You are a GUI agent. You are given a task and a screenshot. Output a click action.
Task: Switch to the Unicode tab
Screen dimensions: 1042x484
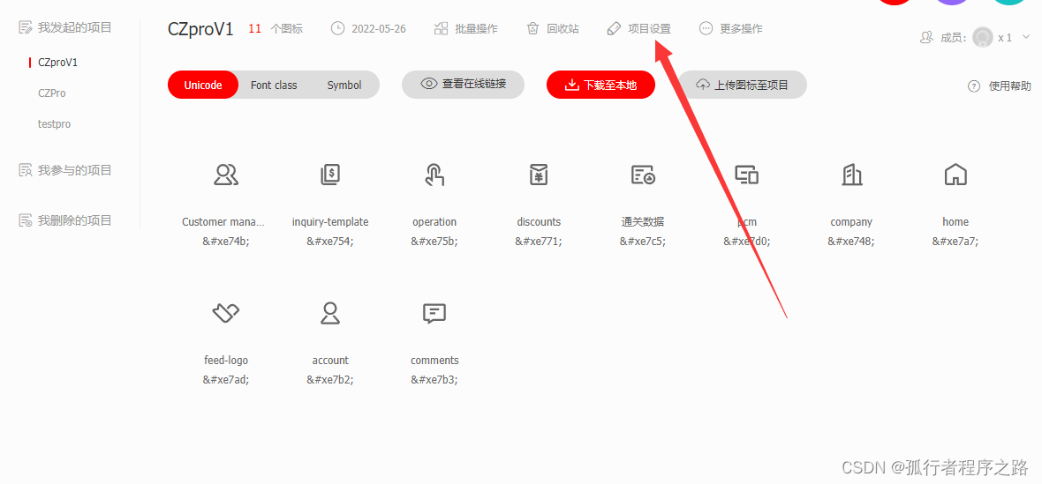coord(203,85)
